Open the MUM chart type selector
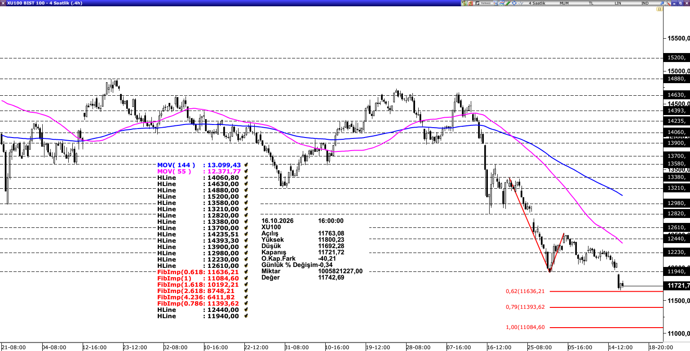Image resolution: width=690 pixels, height=351 pixels. click(x=564, y=3)
